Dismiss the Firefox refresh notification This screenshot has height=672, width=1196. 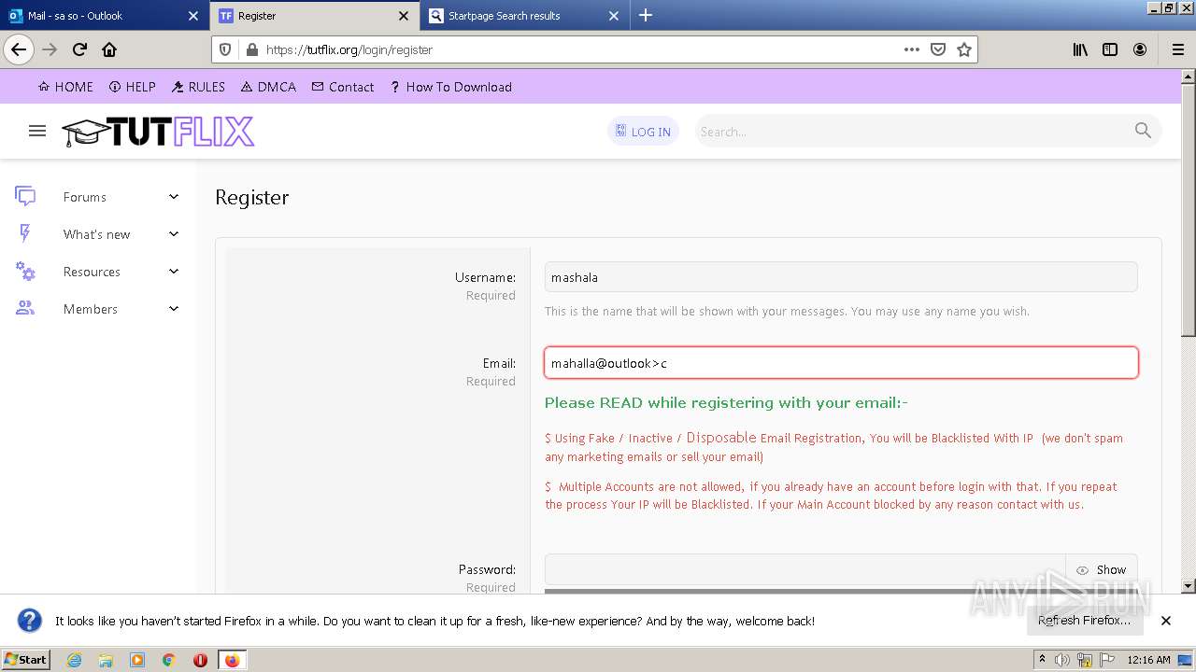(1166, 620)
